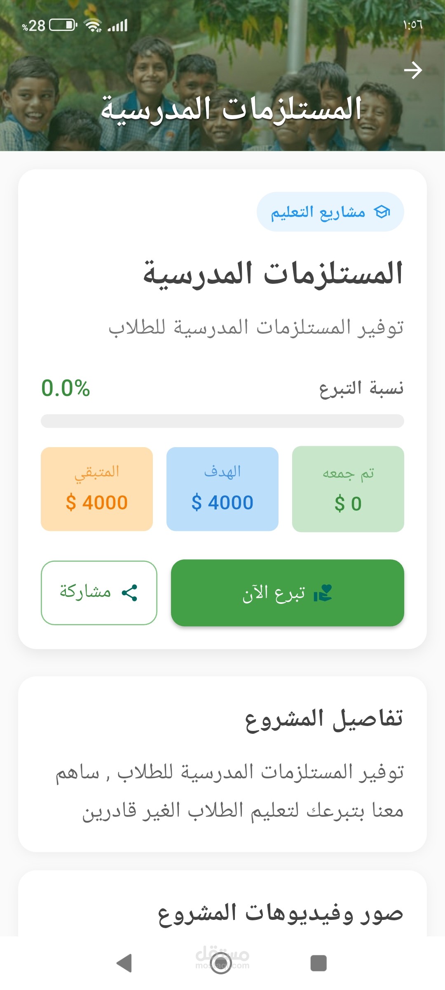Image resolution: width=445 pixels, height=990 pixels.
Task: Tap the blue الهدف goal card
Action: coord(222,489)
